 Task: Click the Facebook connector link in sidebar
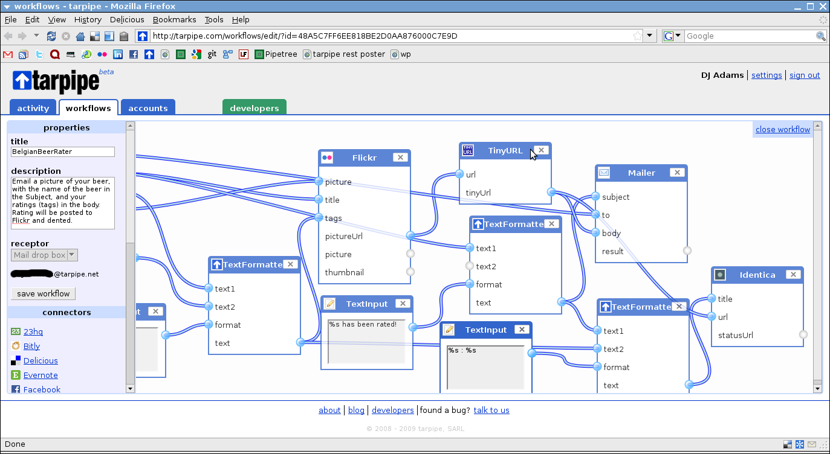click(x=42, y=390)
